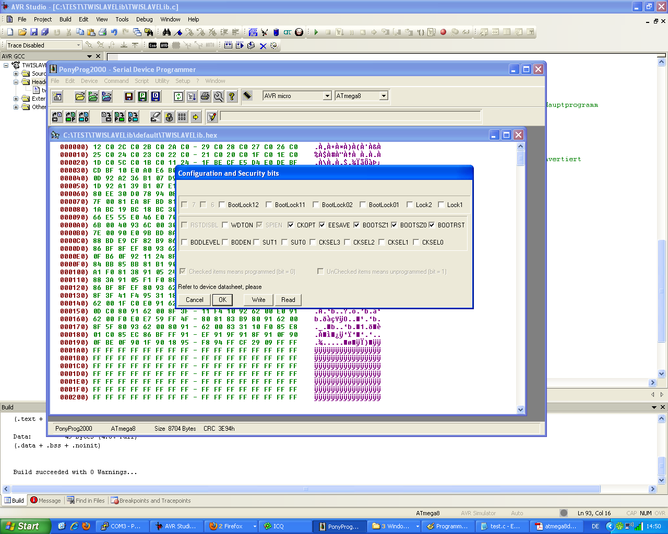Toggle the CKSEL0 fuse checkbox
Image resolution: width=668 pixels, height=534 pixels.
[416, 242]
